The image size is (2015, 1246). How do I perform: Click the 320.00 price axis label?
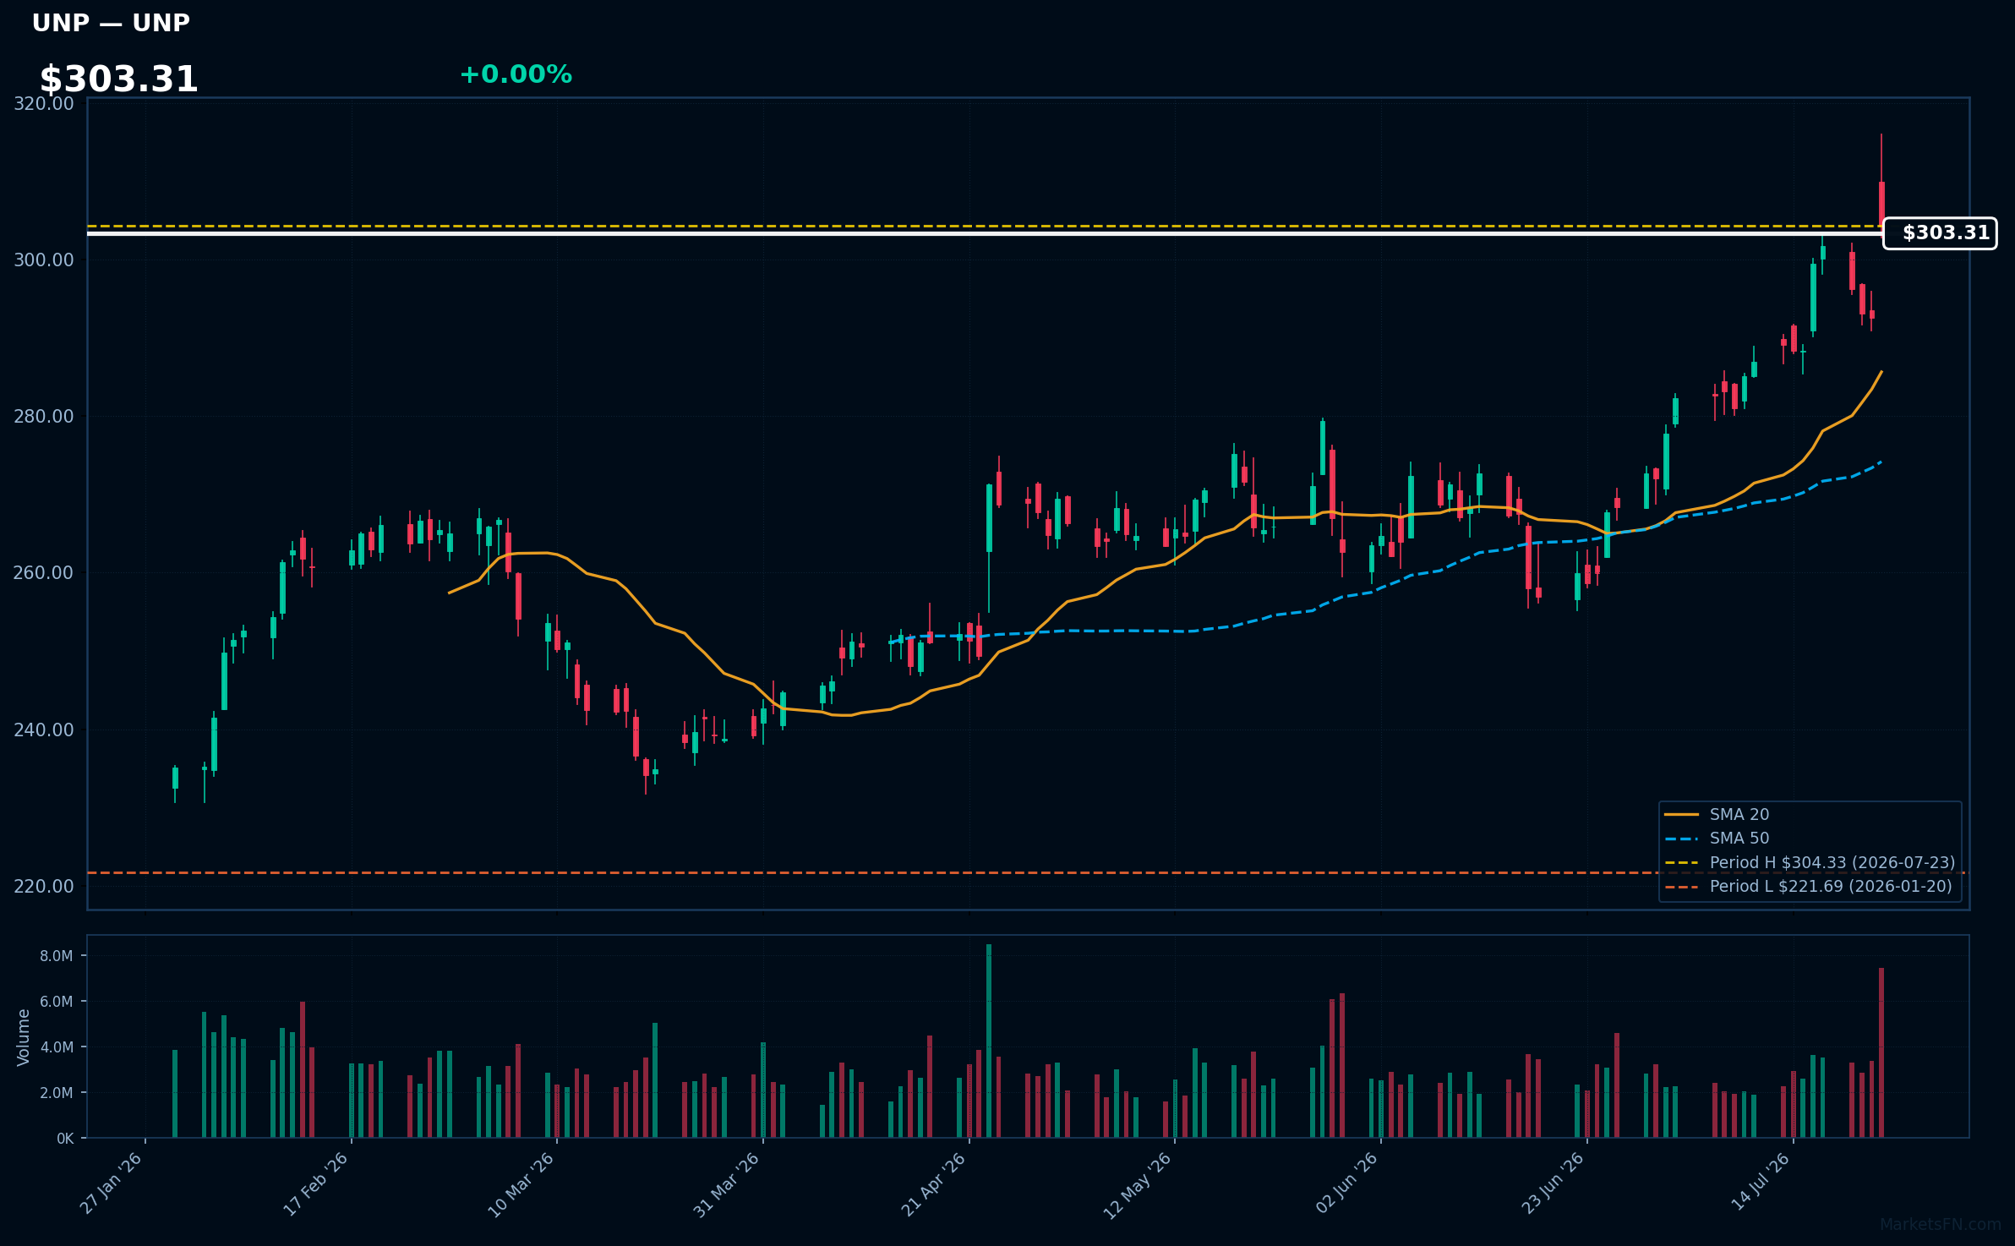point(44,103)
